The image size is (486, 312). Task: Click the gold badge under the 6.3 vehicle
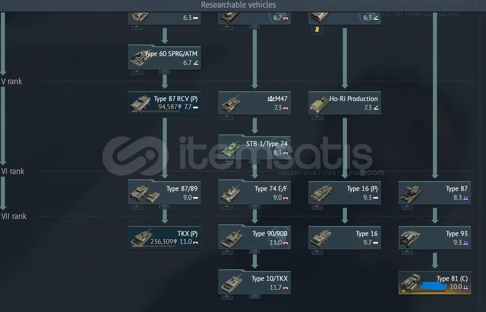[317, 29]
